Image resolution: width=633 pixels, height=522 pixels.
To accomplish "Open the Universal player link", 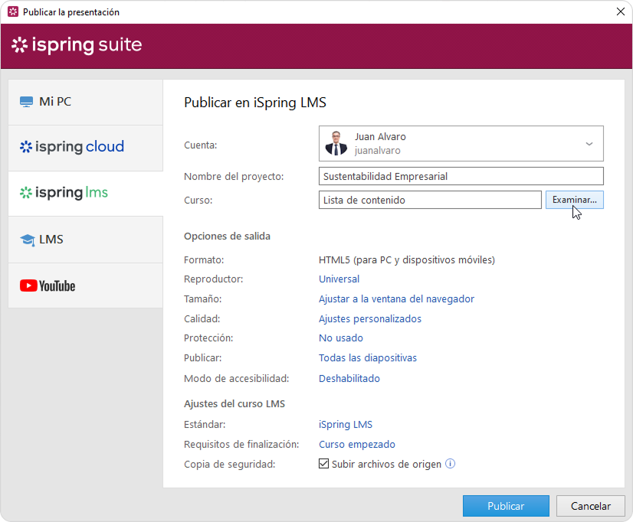I will pyautogui.click(x=339, y=279).
